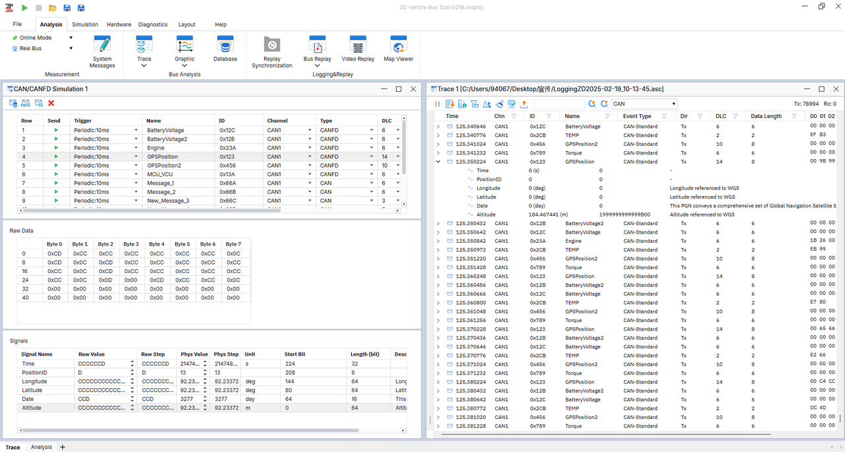The width and height of the screenshot is (845, 452).
Task: Open the Diagnostics ribbon tab
Action: click(x=153, y=24)
